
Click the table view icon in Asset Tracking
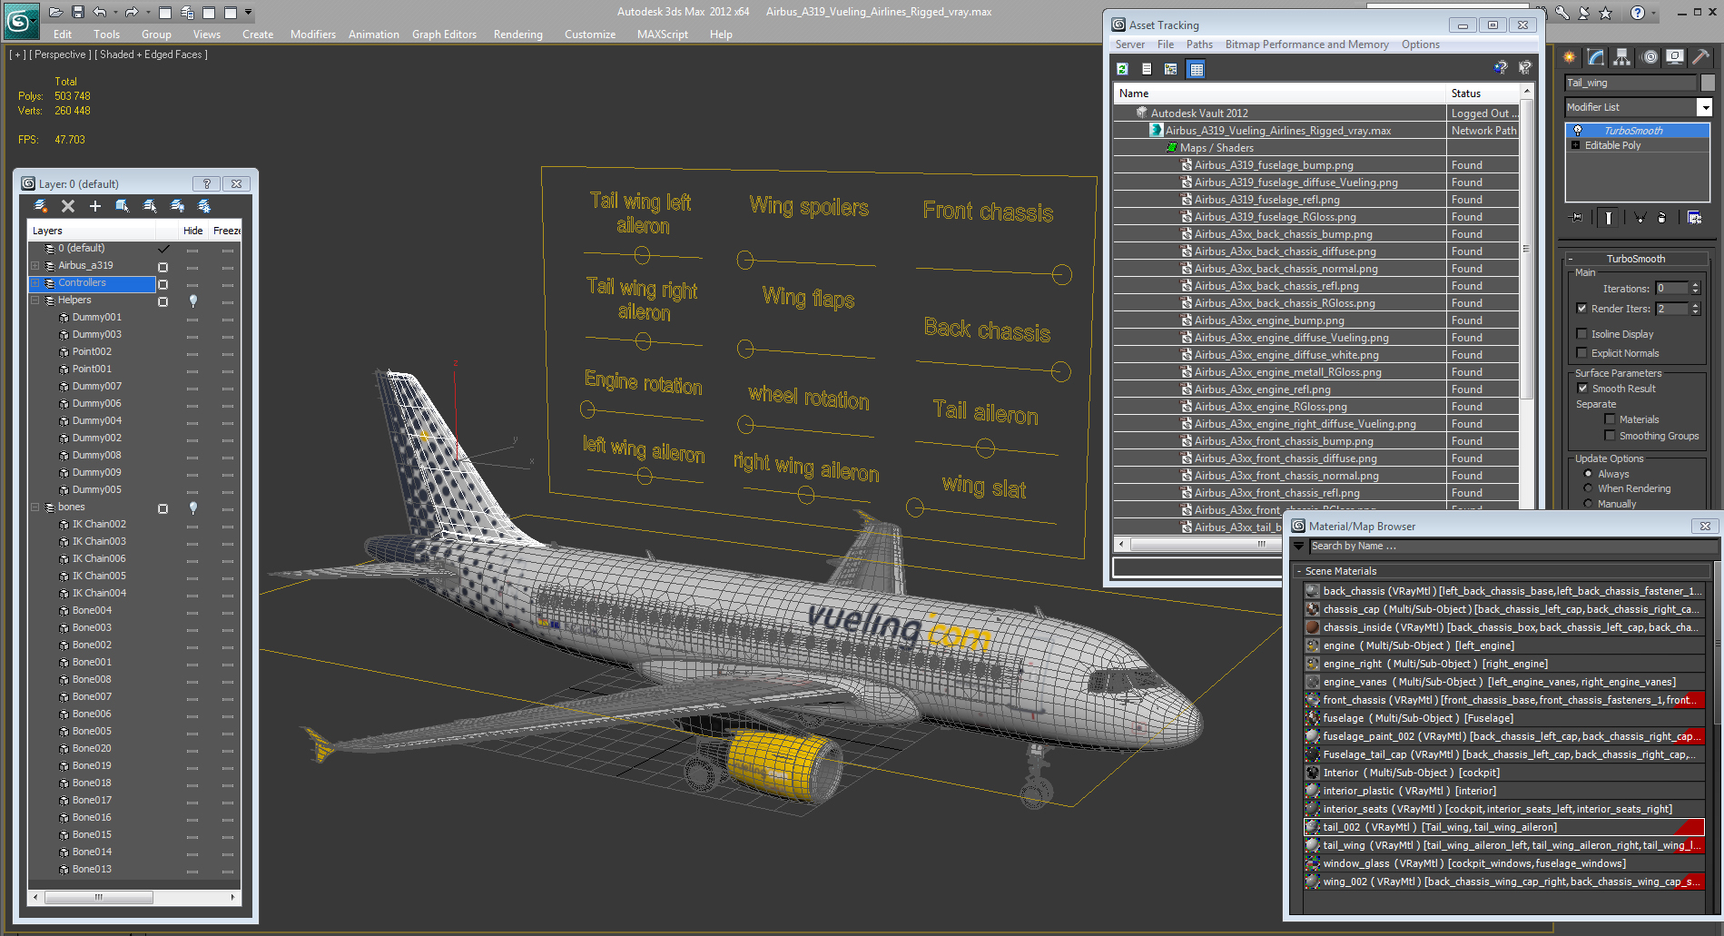coord(1197,69)
